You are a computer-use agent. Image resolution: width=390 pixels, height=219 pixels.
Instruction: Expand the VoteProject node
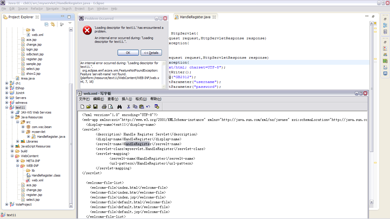click(x=7, y=204)
